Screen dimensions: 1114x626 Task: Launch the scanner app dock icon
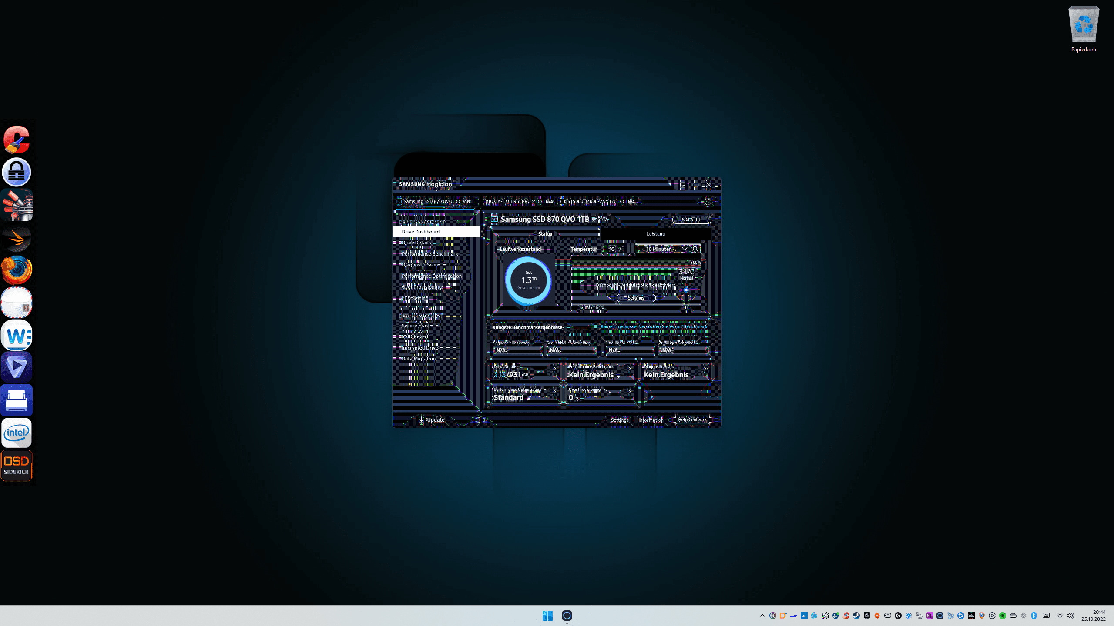[17, 400]
